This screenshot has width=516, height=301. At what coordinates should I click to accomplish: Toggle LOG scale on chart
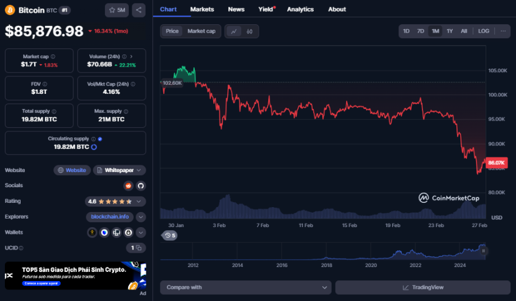point(484,31)
